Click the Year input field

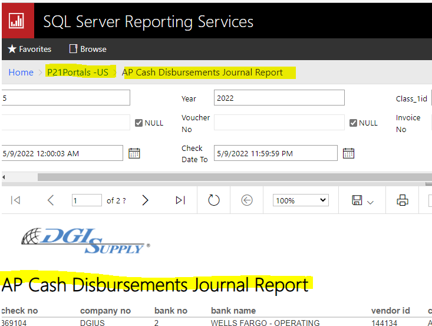coord(279,98)
